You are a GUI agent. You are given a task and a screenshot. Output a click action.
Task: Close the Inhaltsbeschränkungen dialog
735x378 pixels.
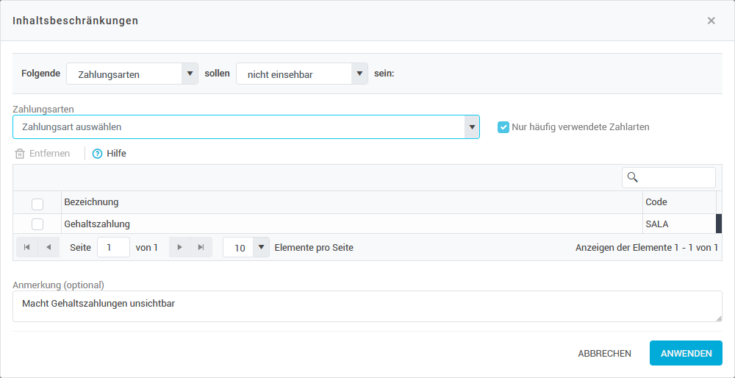coord(711,21)
